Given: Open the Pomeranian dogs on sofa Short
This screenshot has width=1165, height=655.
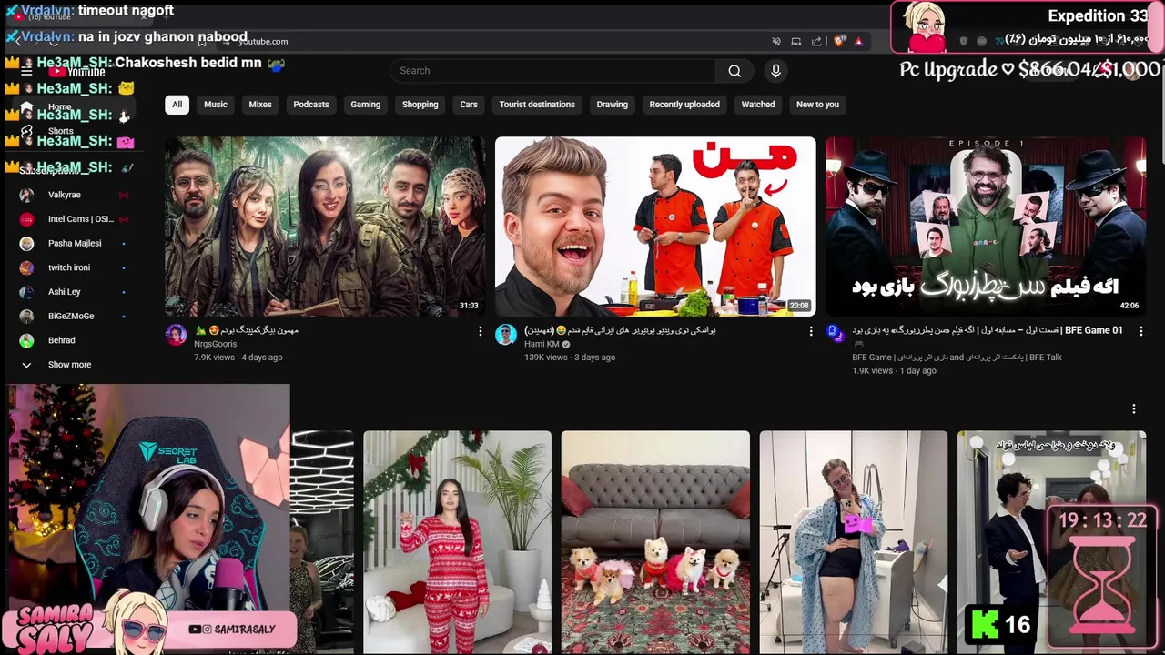Looking at the screenshot, I should [655, 542].
